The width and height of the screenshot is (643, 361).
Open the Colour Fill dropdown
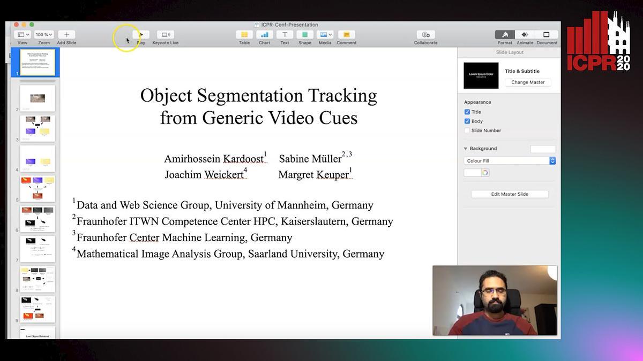pos(510,160)
